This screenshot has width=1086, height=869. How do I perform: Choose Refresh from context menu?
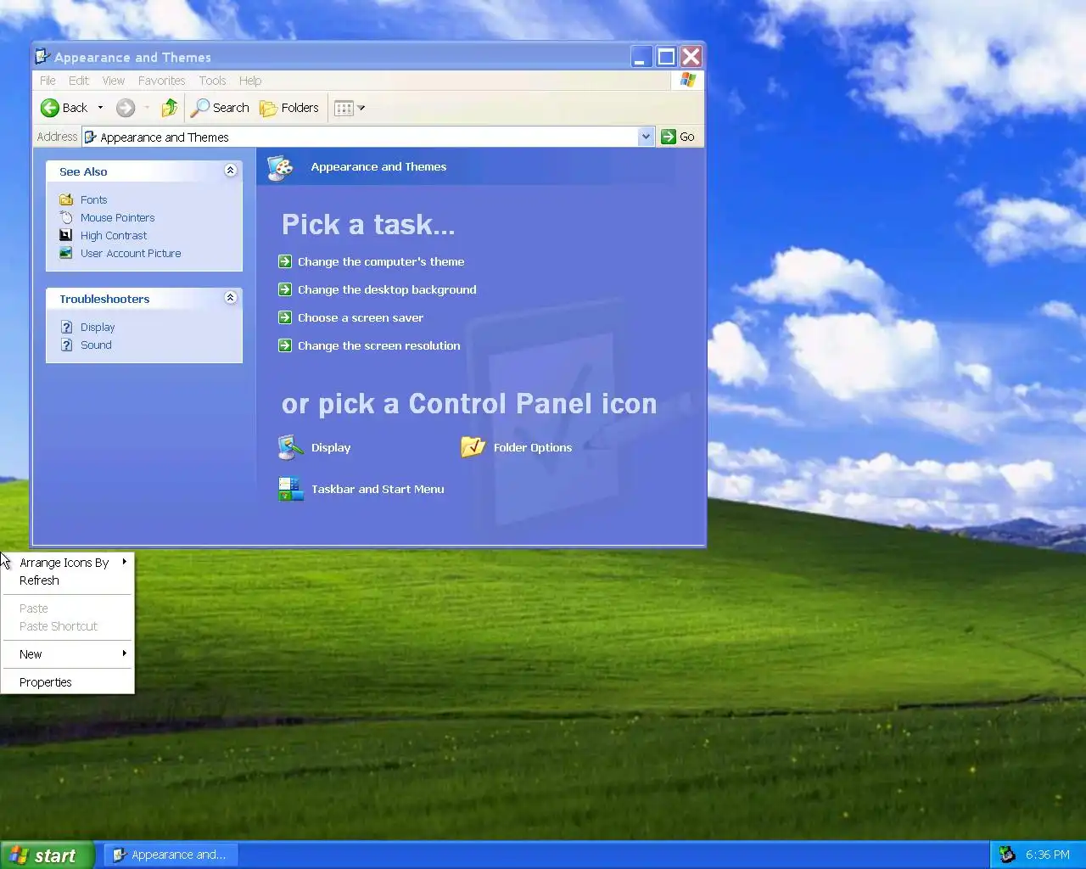click(68, 580)
